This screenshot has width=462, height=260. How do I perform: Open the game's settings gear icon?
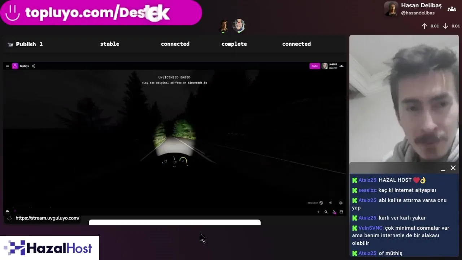coord(341,203)
